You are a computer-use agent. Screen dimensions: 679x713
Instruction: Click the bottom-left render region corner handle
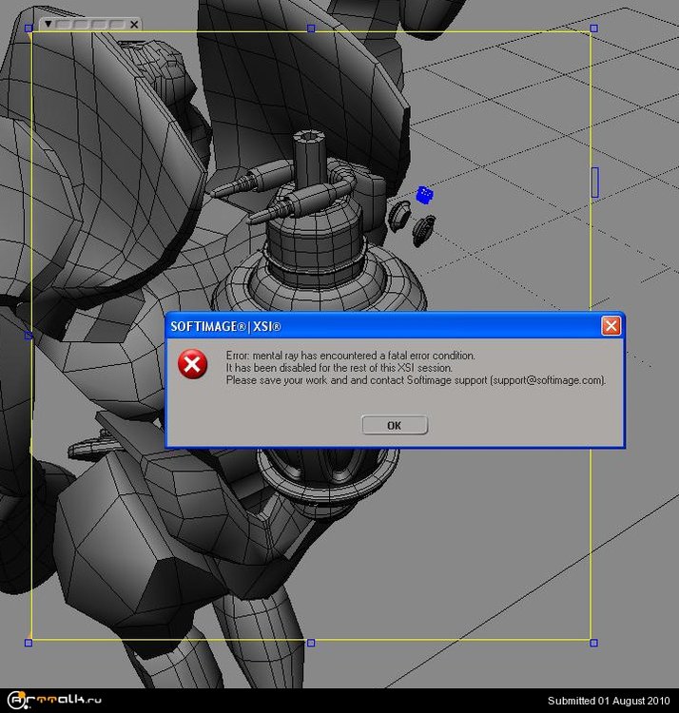point(29,643)
